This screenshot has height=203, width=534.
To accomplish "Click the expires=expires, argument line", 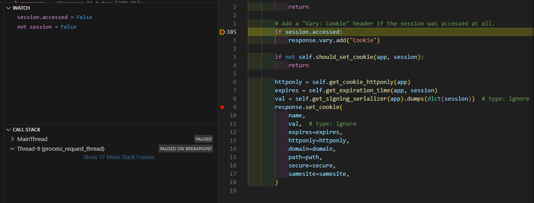I will click(315, 132).
